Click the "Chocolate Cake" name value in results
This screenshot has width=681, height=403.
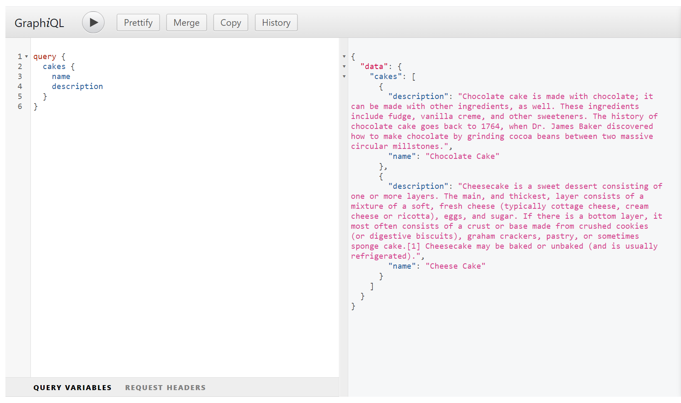(462, 156)
